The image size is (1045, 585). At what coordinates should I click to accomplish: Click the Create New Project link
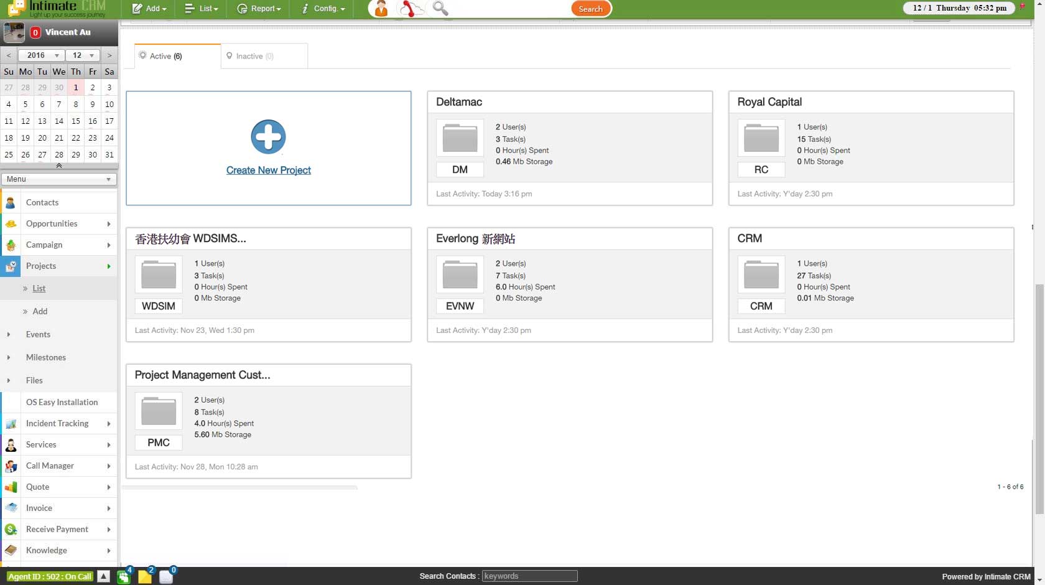point(268,171)
